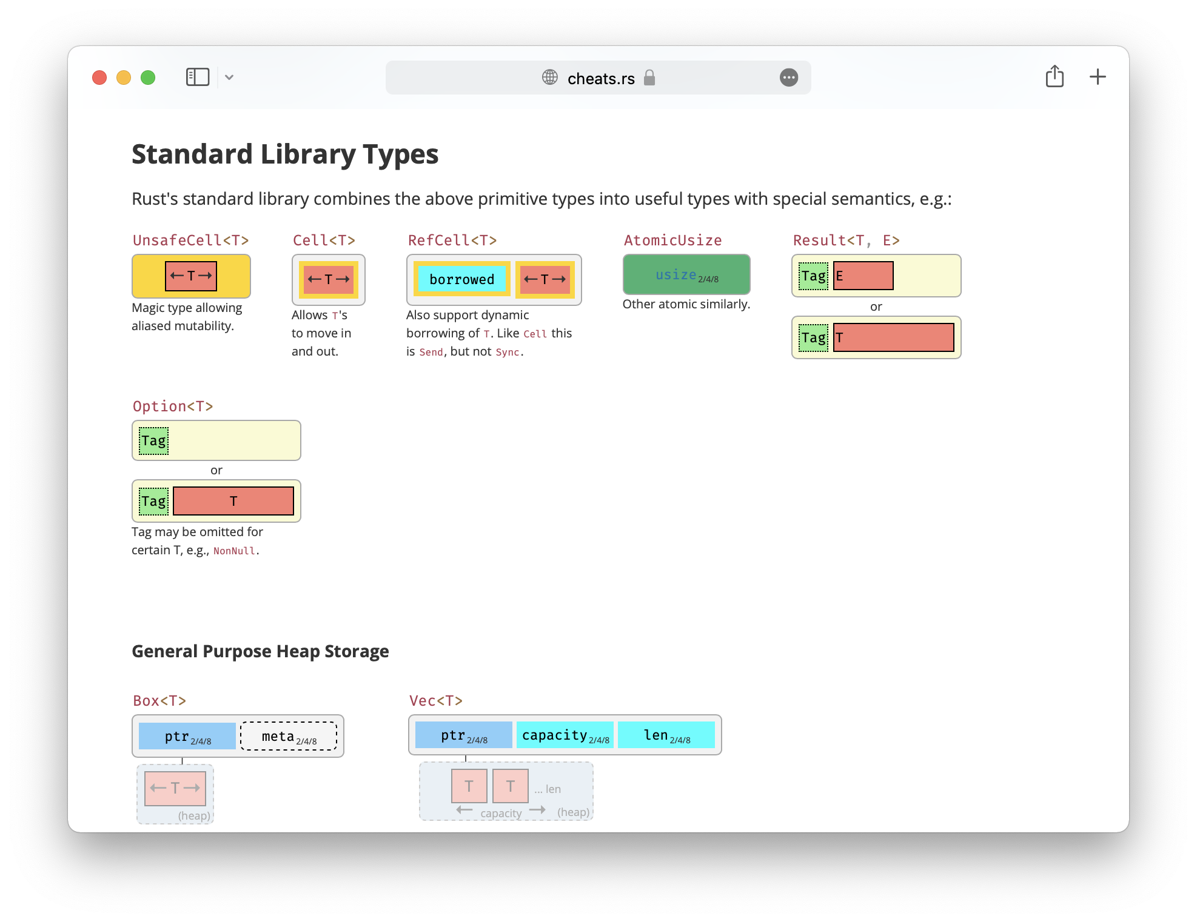This screenshot has height=922, width=1197.
Task: Open a new tab with plus icon
Action: coord(1098,77)
